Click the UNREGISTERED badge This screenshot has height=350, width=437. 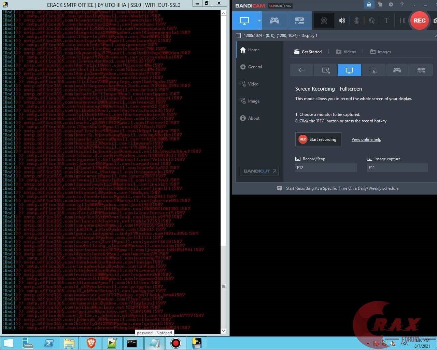click(280, 6)
